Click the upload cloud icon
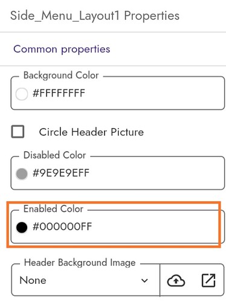The width and height of the screenshot is (226, 302). click(176, 280)
